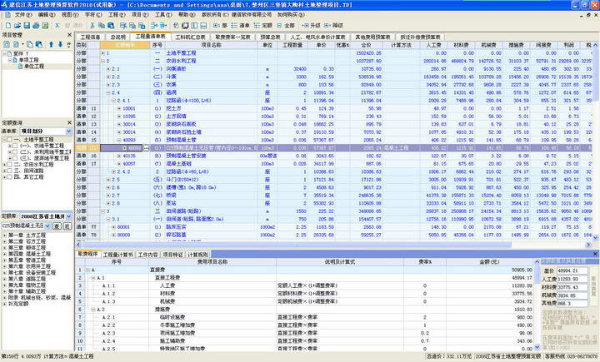This screenshot has height=362, width=600.
Task: Click the Cut scissors icon in the toolbar
Action: coord(92,26)
